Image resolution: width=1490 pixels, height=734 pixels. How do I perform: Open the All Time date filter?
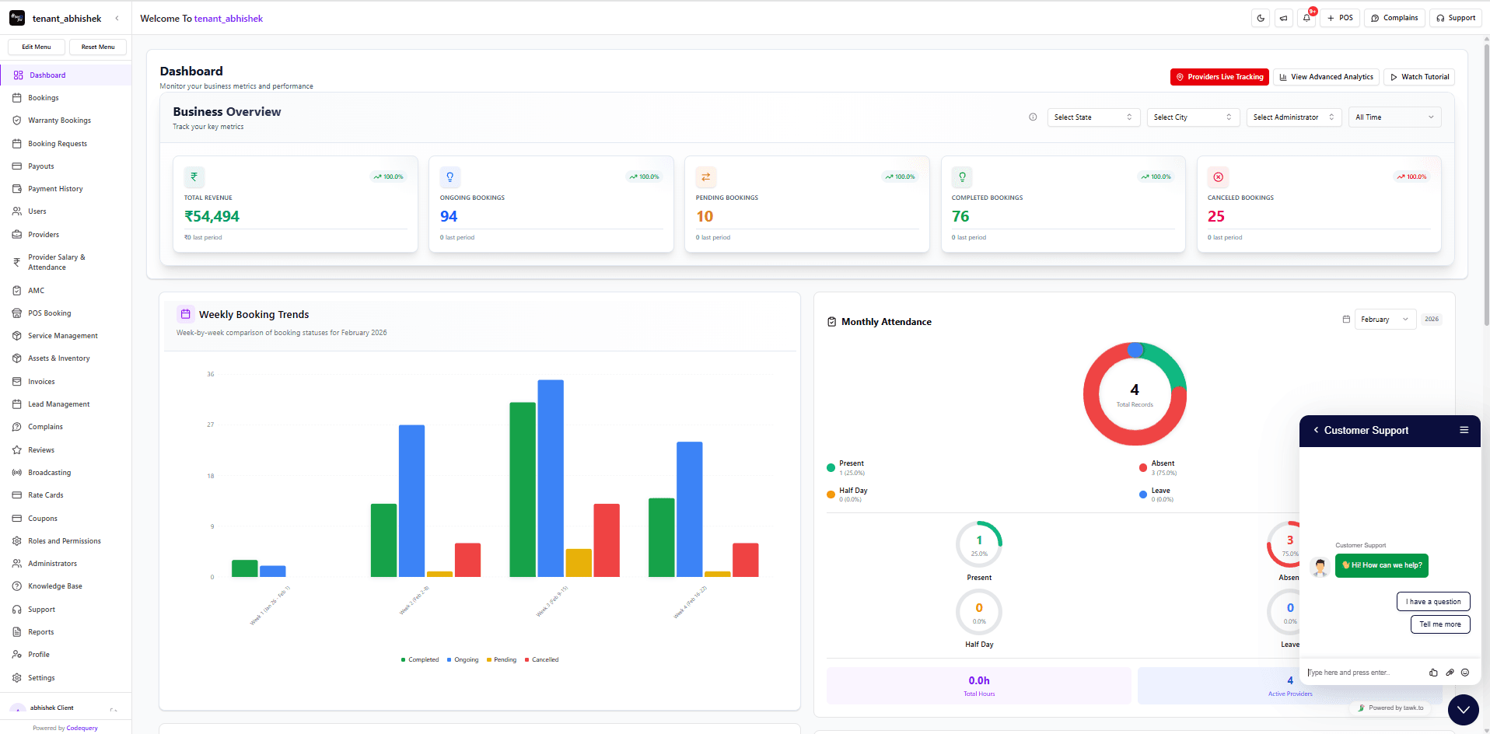point(1394,117)
